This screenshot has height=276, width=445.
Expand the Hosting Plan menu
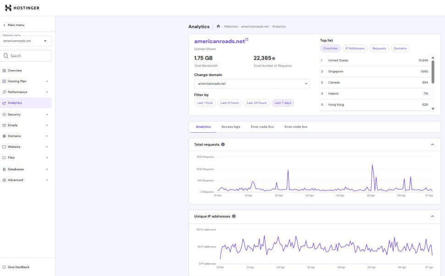point(47,81)
